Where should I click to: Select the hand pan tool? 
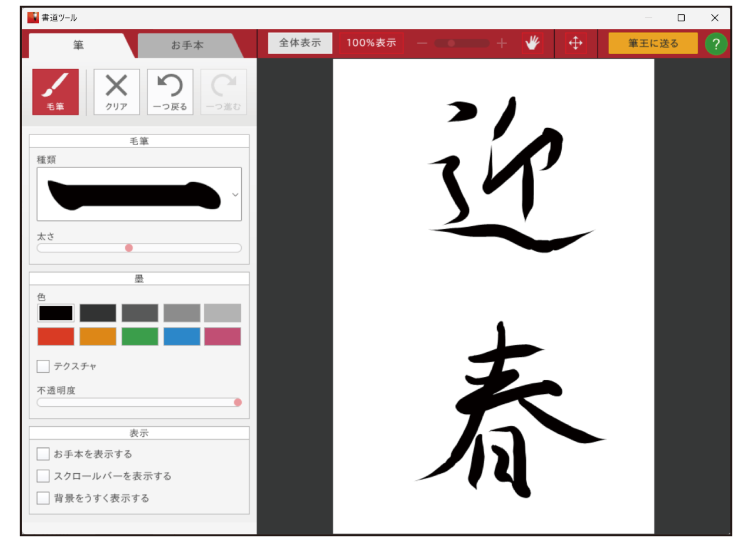tap(531, 43)
